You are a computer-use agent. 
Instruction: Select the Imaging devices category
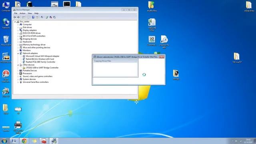pos(30,39)
